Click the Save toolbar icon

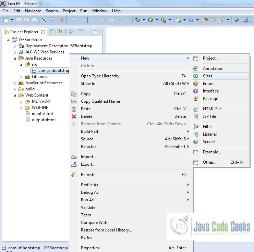coord(19,20)
